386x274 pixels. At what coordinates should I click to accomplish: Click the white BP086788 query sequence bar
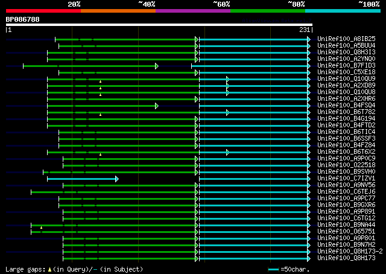click(159, 25)
